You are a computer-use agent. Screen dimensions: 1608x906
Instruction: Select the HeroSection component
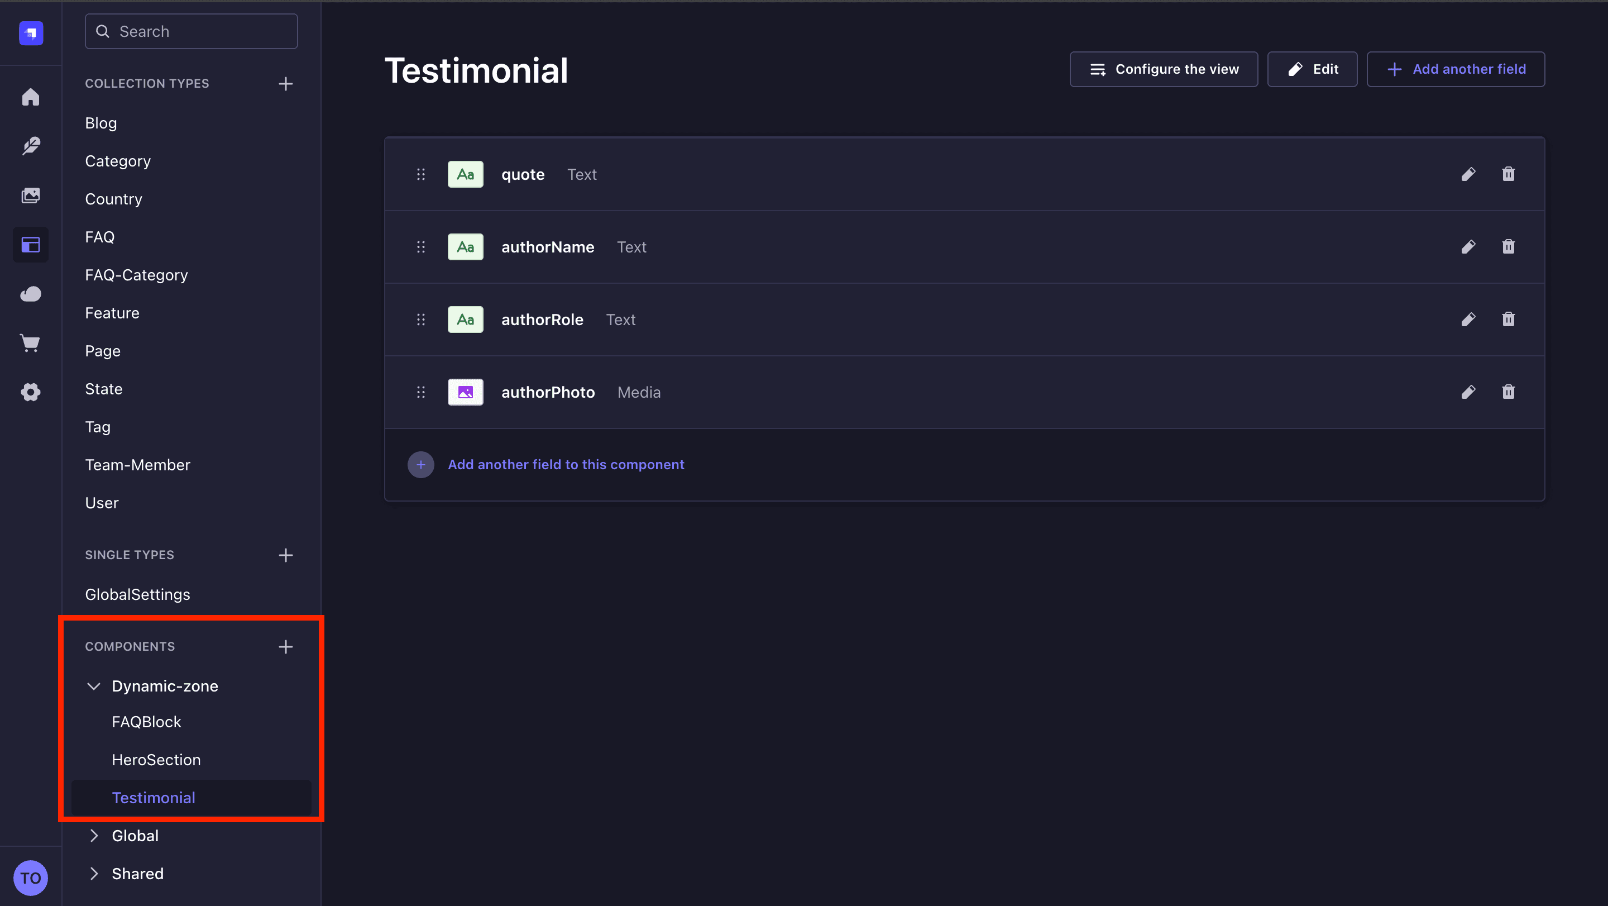click(156, 760)
